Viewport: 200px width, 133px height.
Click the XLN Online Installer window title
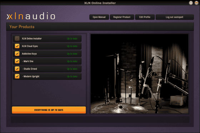(100, 3)
